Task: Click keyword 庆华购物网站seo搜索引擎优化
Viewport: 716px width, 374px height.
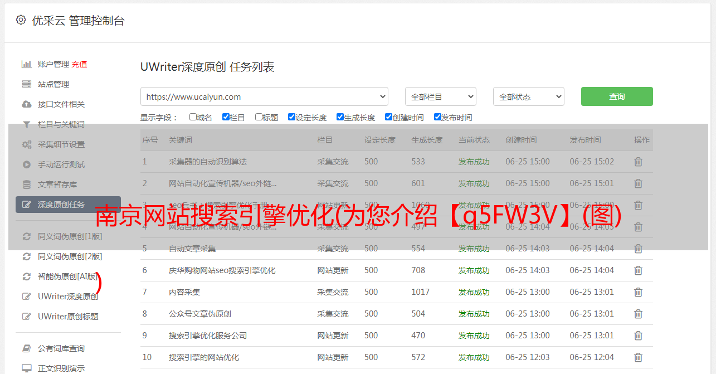Action: coord(222,270)
